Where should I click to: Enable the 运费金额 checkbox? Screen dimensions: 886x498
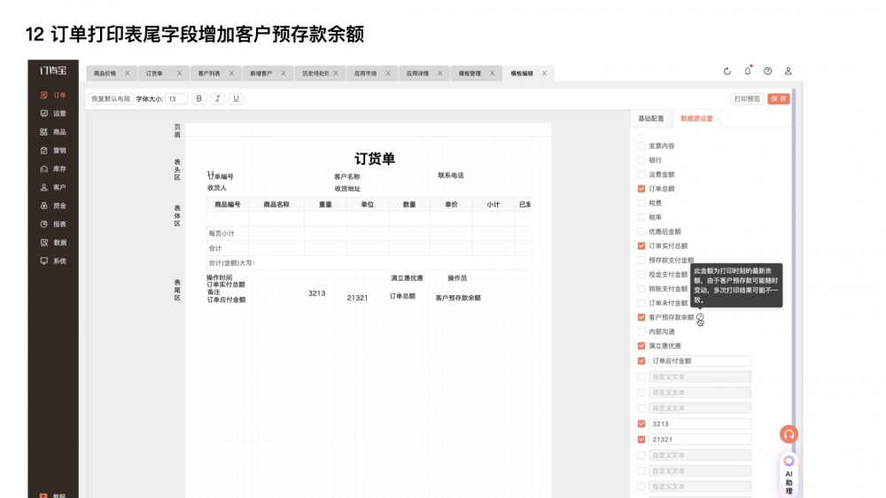click(641, 174)
